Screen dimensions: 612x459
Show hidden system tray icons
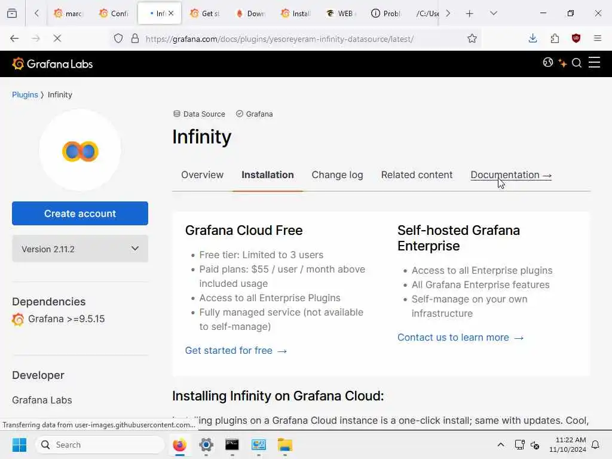[500, 445]
